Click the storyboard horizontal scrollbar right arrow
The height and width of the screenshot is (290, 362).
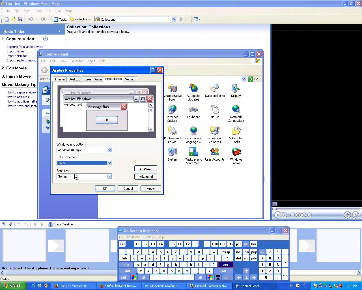click(359, 272)
